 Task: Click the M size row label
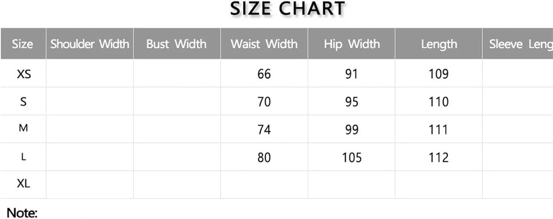(23, 129)
